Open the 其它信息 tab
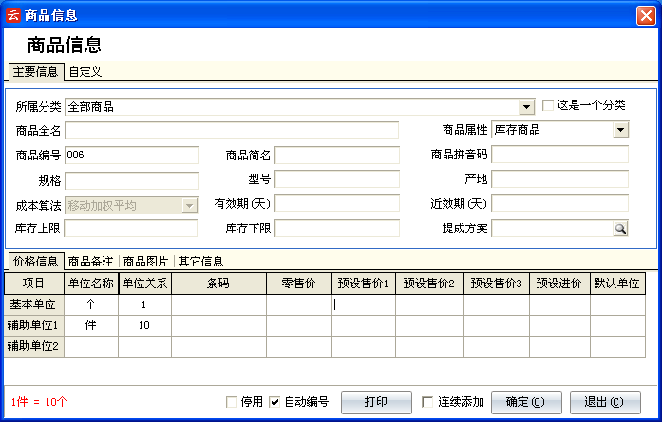Image resolution: width=662 pixels, height=422 pixels. 200,261
